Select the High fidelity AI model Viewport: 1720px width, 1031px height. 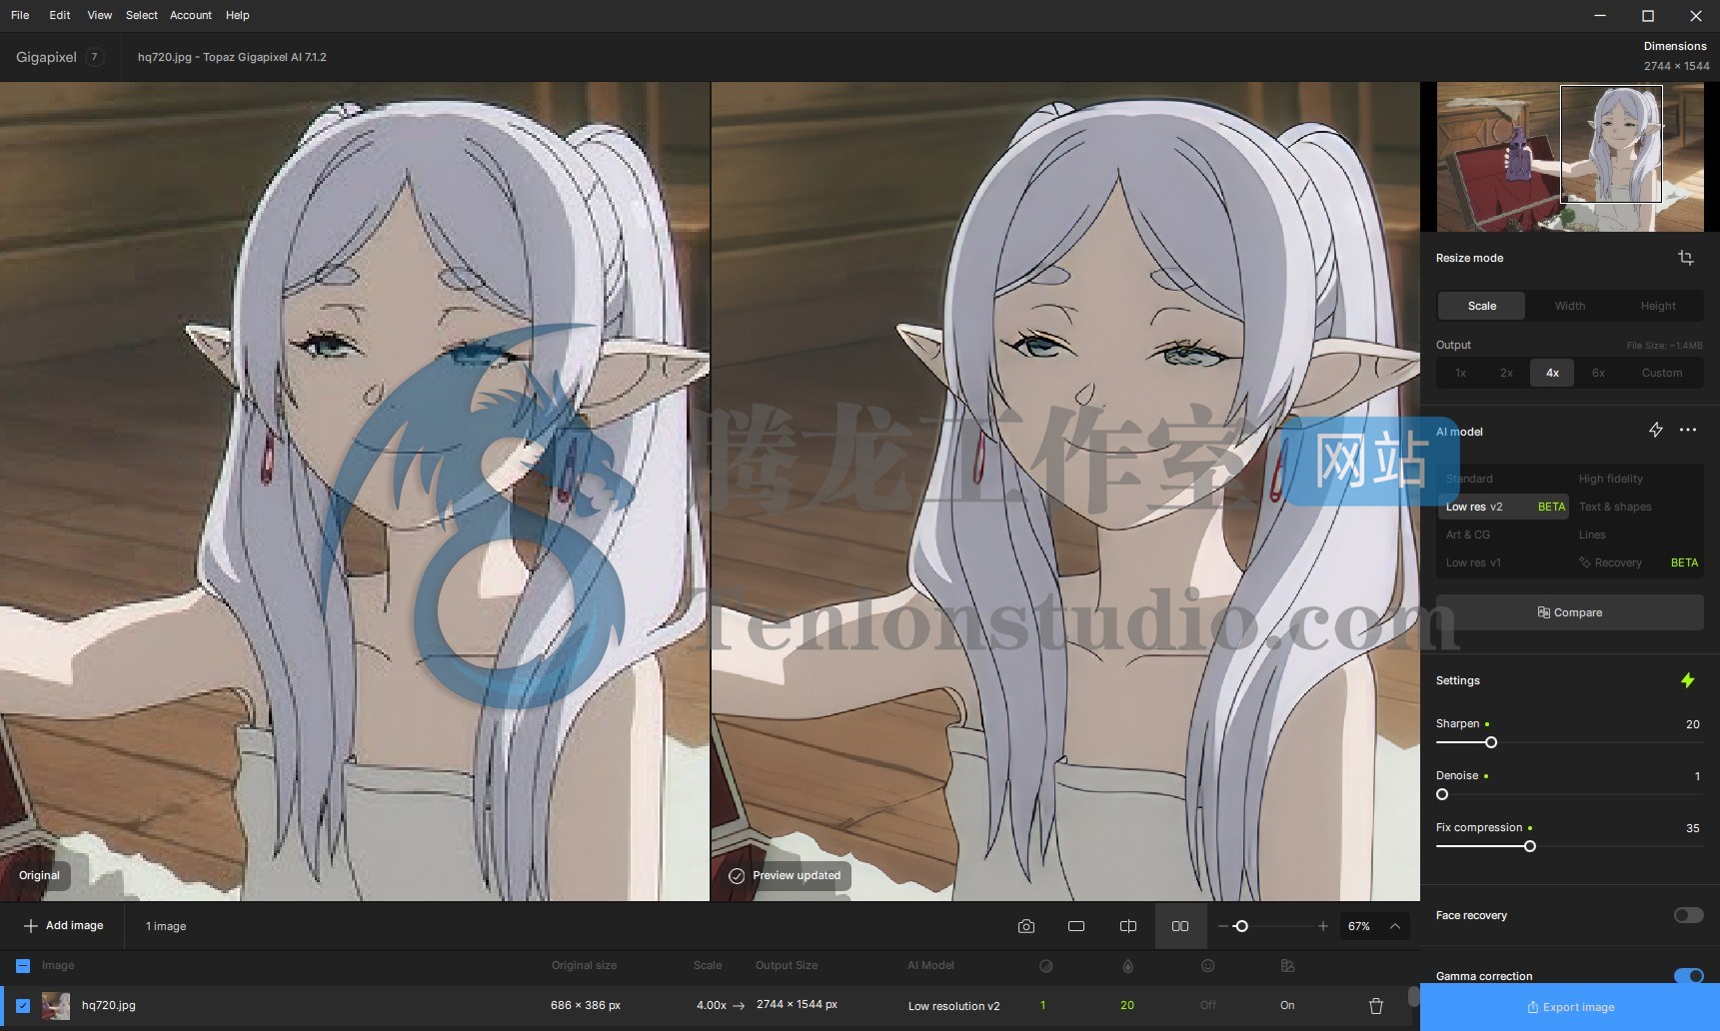pyautogui.click(x=1637, y=479)
